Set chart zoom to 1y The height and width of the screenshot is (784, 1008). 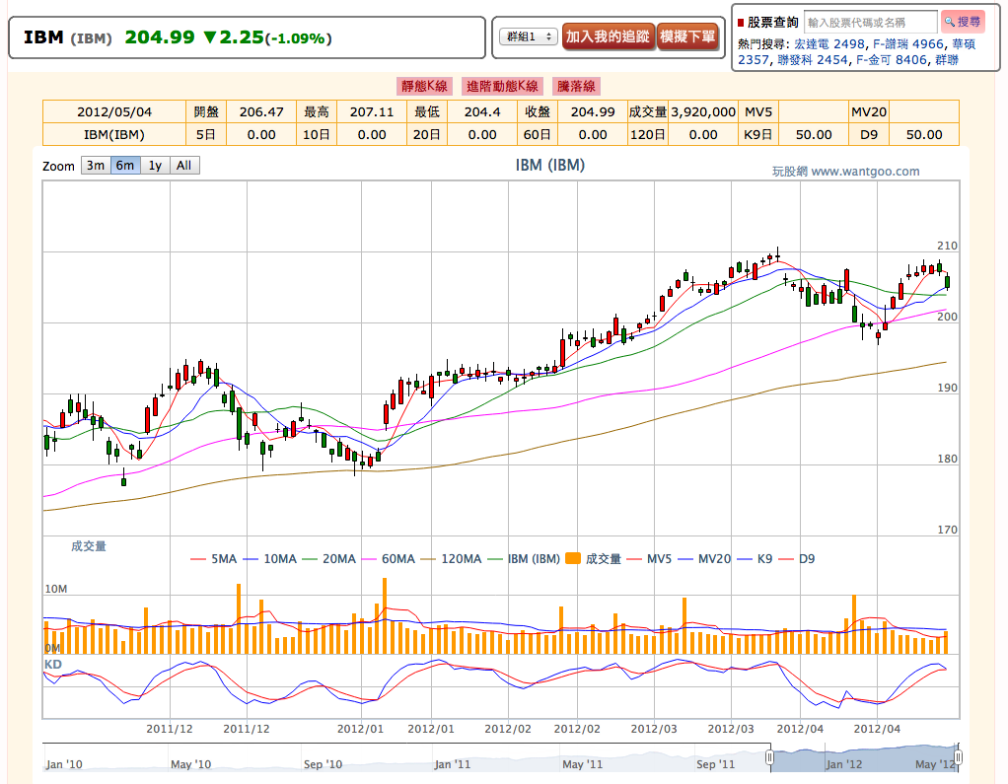click(x=155, y=165)
